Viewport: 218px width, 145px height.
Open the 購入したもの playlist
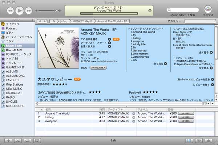[17, 50]
